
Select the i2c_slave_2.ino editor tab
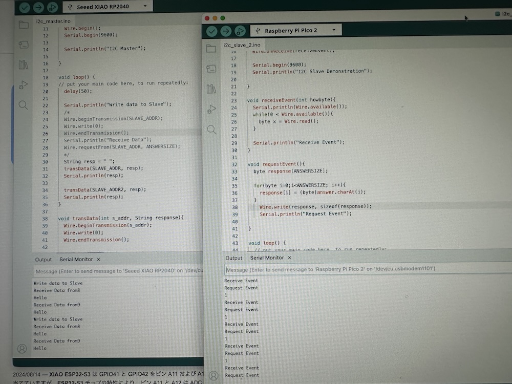pyautogui.click(x=242, y=45)
